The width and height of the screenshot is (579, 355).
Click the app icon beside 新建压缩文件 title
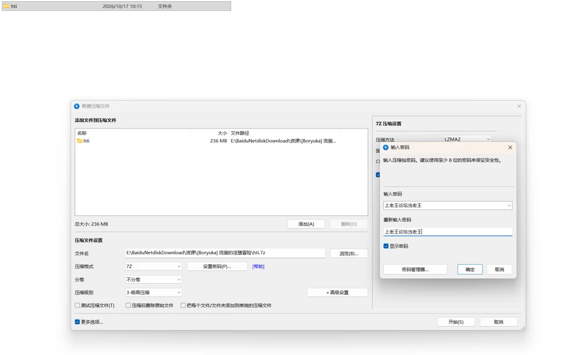pyautogui.click(x=76, y=106)
